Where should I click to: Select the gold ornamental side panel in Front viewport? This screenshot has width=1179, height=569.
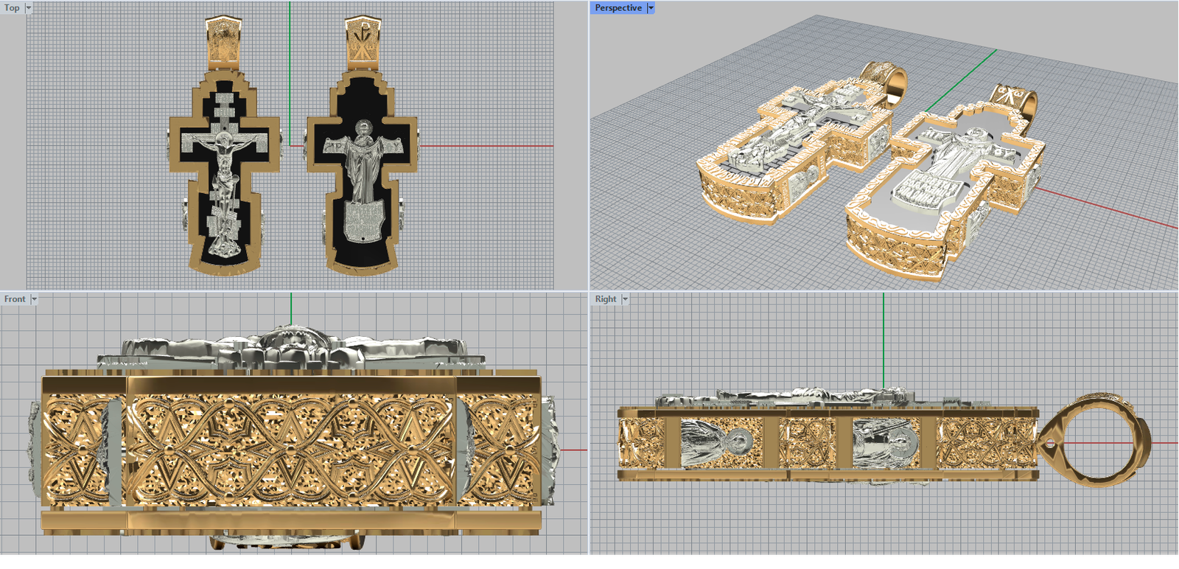click(x=291, y=450)
